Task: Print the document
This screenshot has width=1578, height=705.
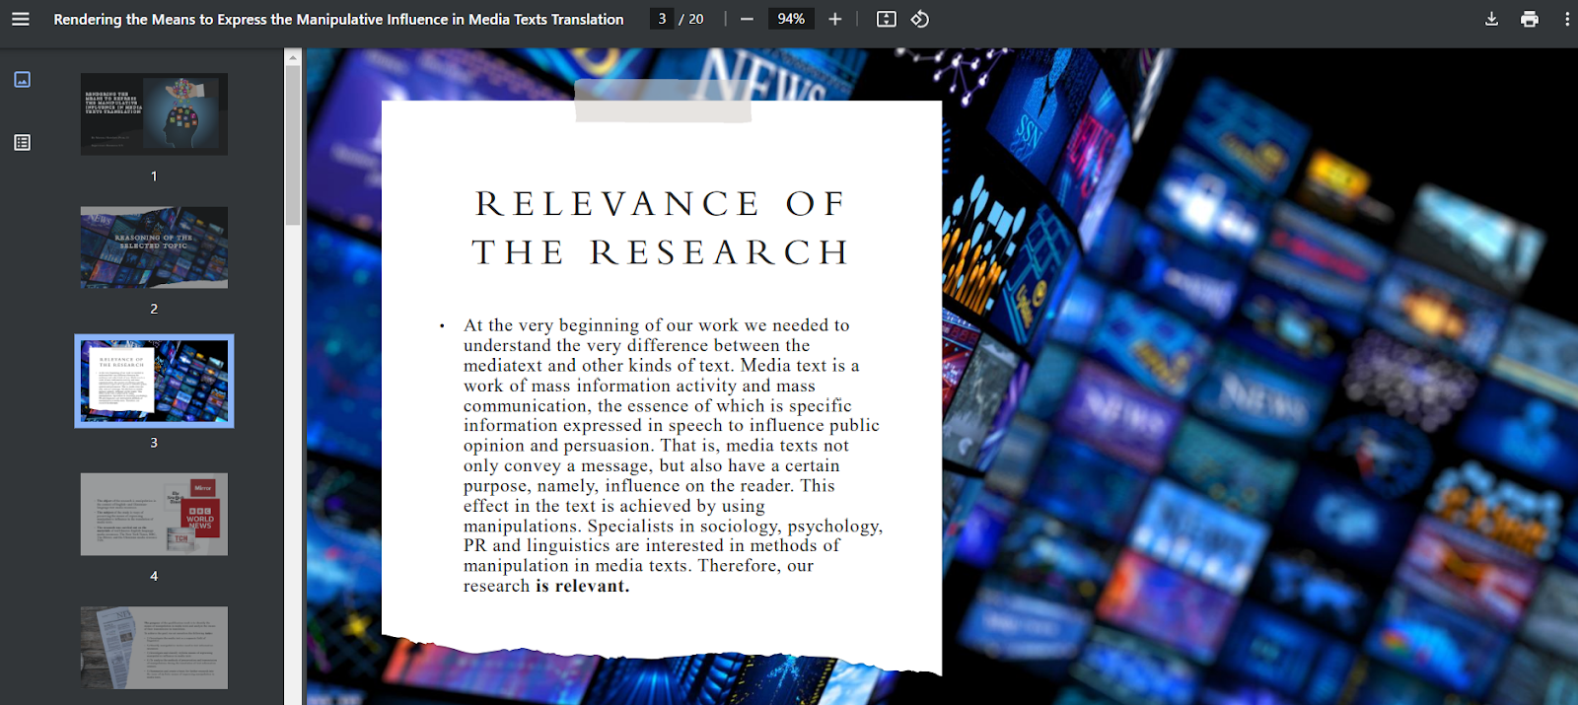Action: [1530, 19]
